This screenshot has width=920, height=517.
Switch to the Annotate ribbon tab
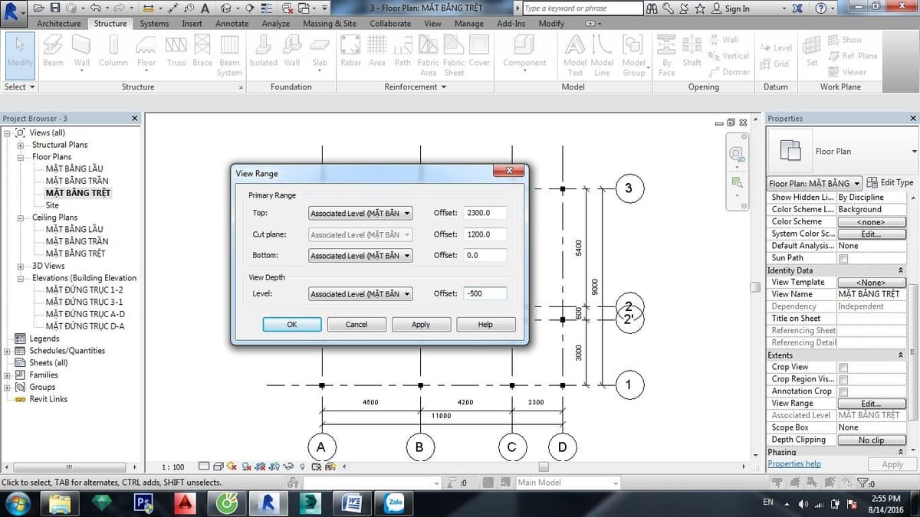232,24
